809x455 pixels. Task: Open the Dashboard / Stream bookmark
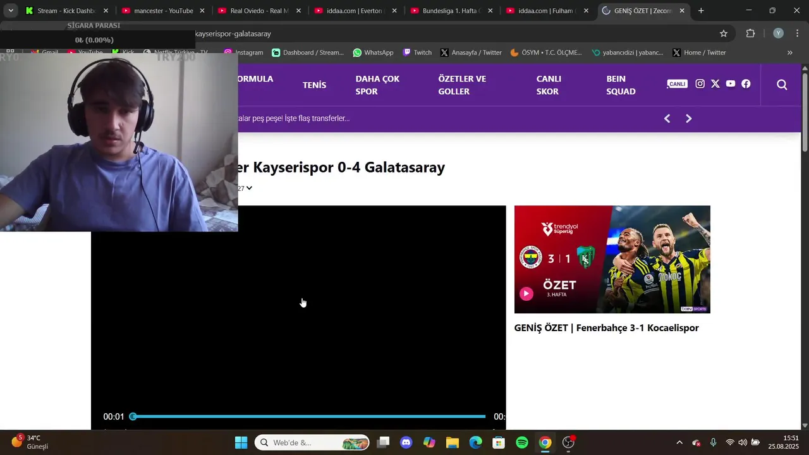click(x=308, y=52)
